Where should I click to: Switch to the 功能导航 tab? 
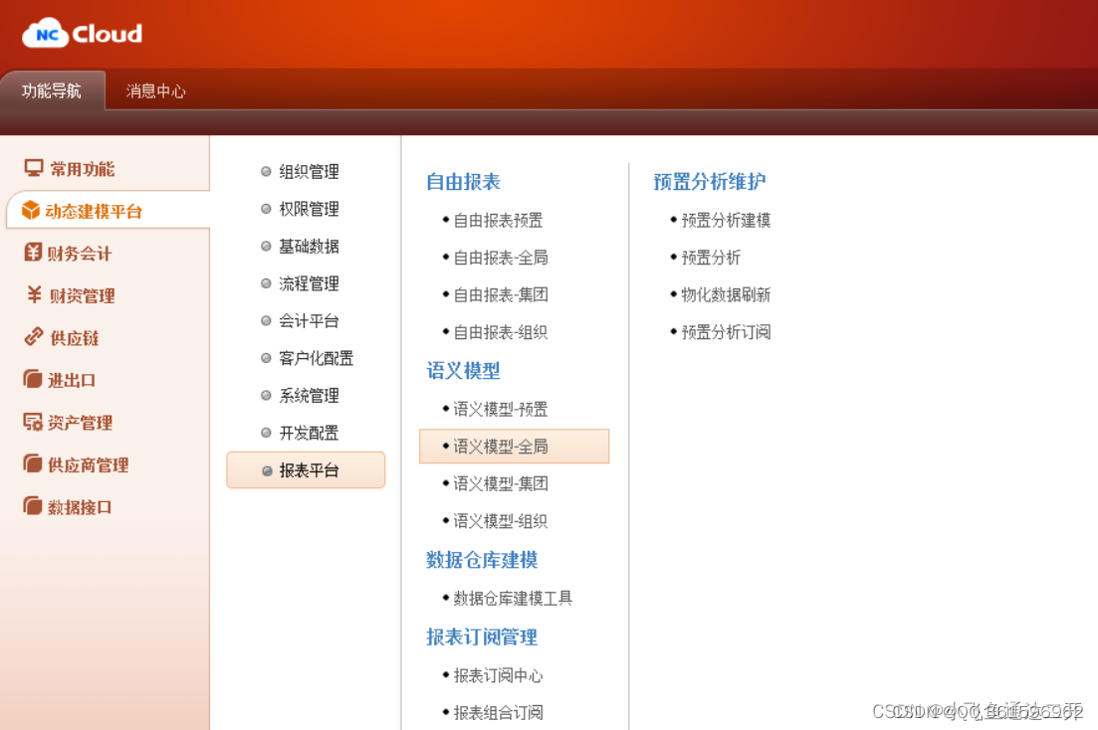tap(53, 90)
